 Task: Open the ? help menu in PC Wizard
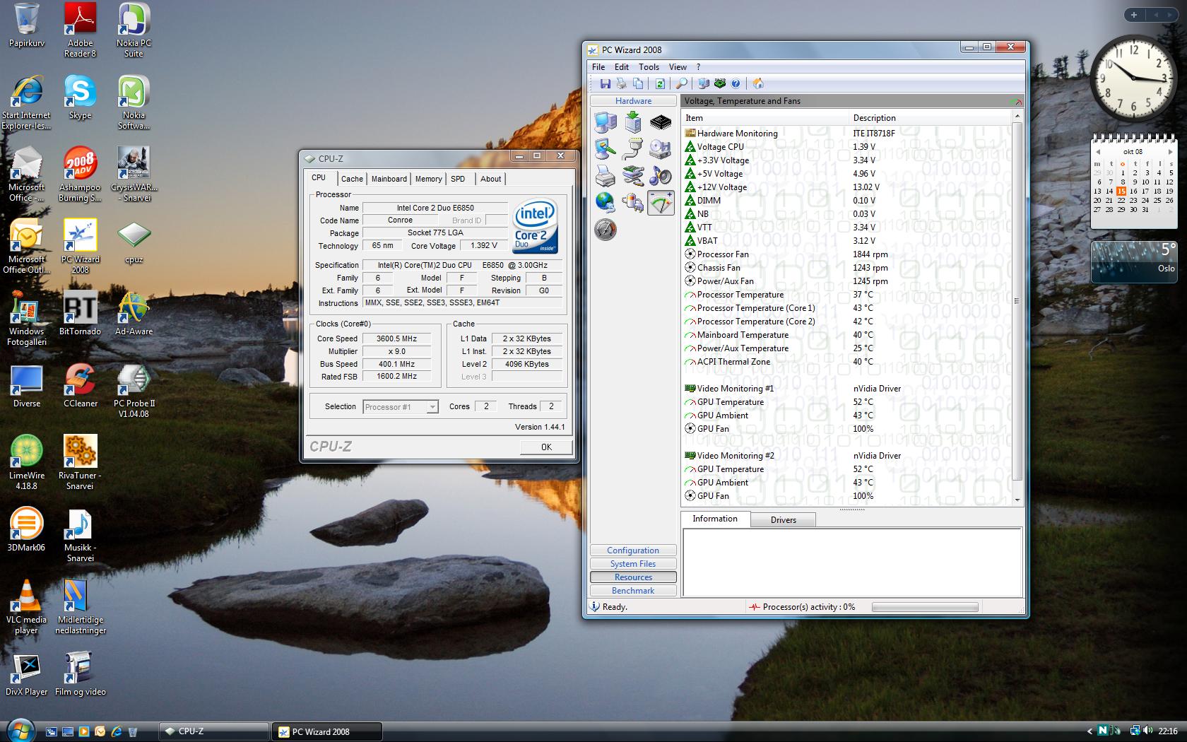pyautogui.click(x=698, y=67)
